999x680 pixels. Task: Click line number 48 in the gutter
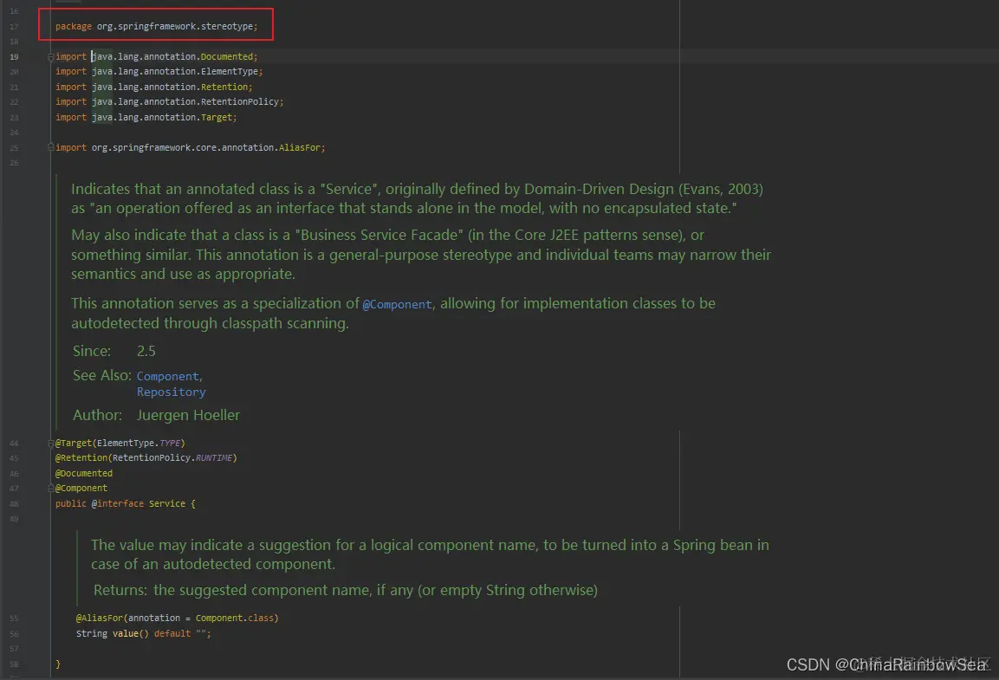[14, 503]
